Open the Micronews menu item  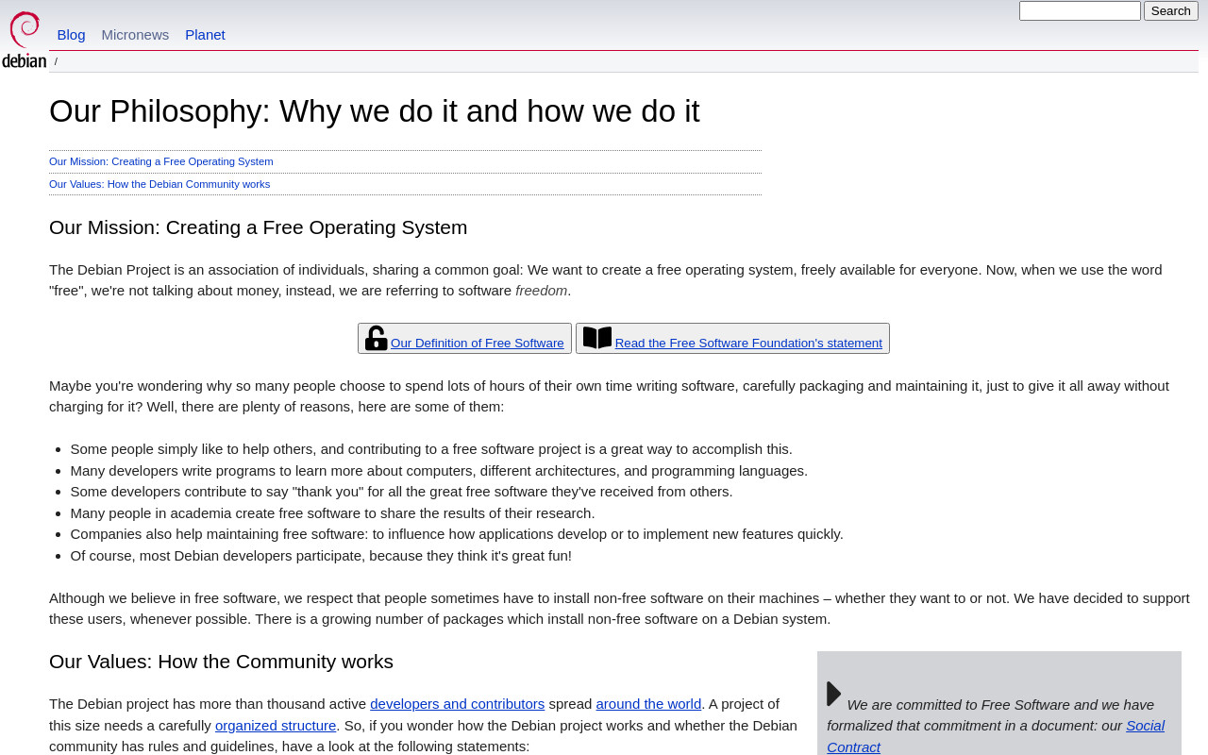point(135,35)
